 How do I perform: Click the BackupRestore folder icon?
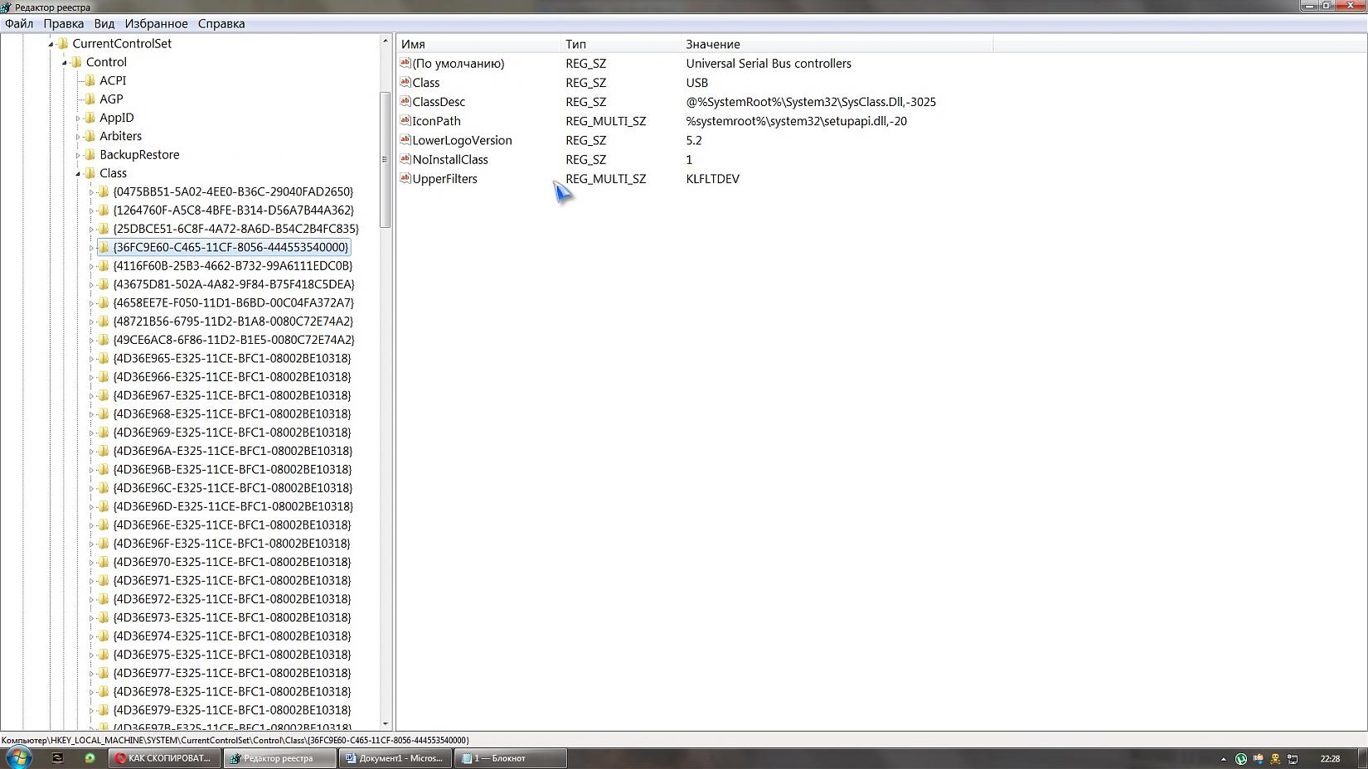coord(90,154)
